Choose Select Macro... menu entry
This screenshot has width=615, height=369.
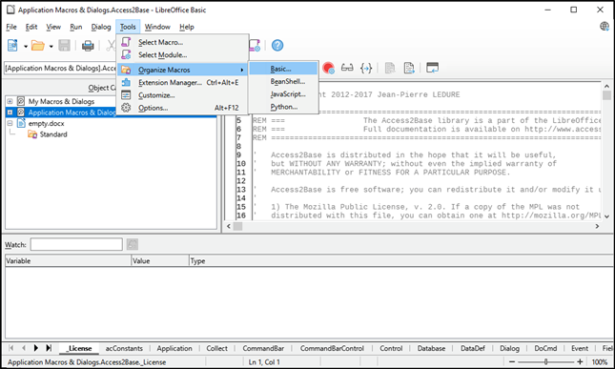tap(183, 42)
